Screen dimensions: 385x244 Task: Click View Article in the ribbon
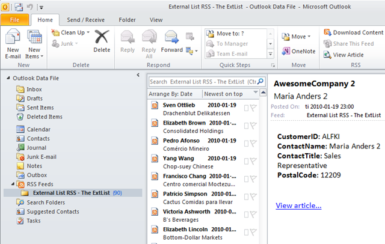pyautogui.click(x=343, y=55)
